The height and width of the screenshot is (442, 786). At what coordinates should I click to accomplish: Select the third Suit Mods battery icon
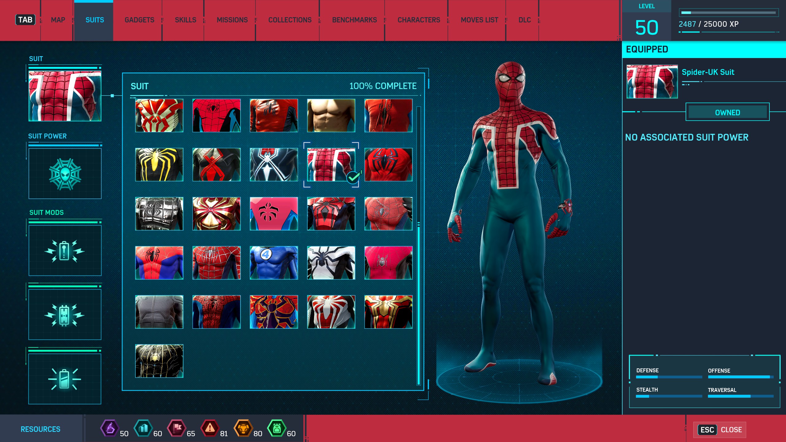(x=65, y=379)
